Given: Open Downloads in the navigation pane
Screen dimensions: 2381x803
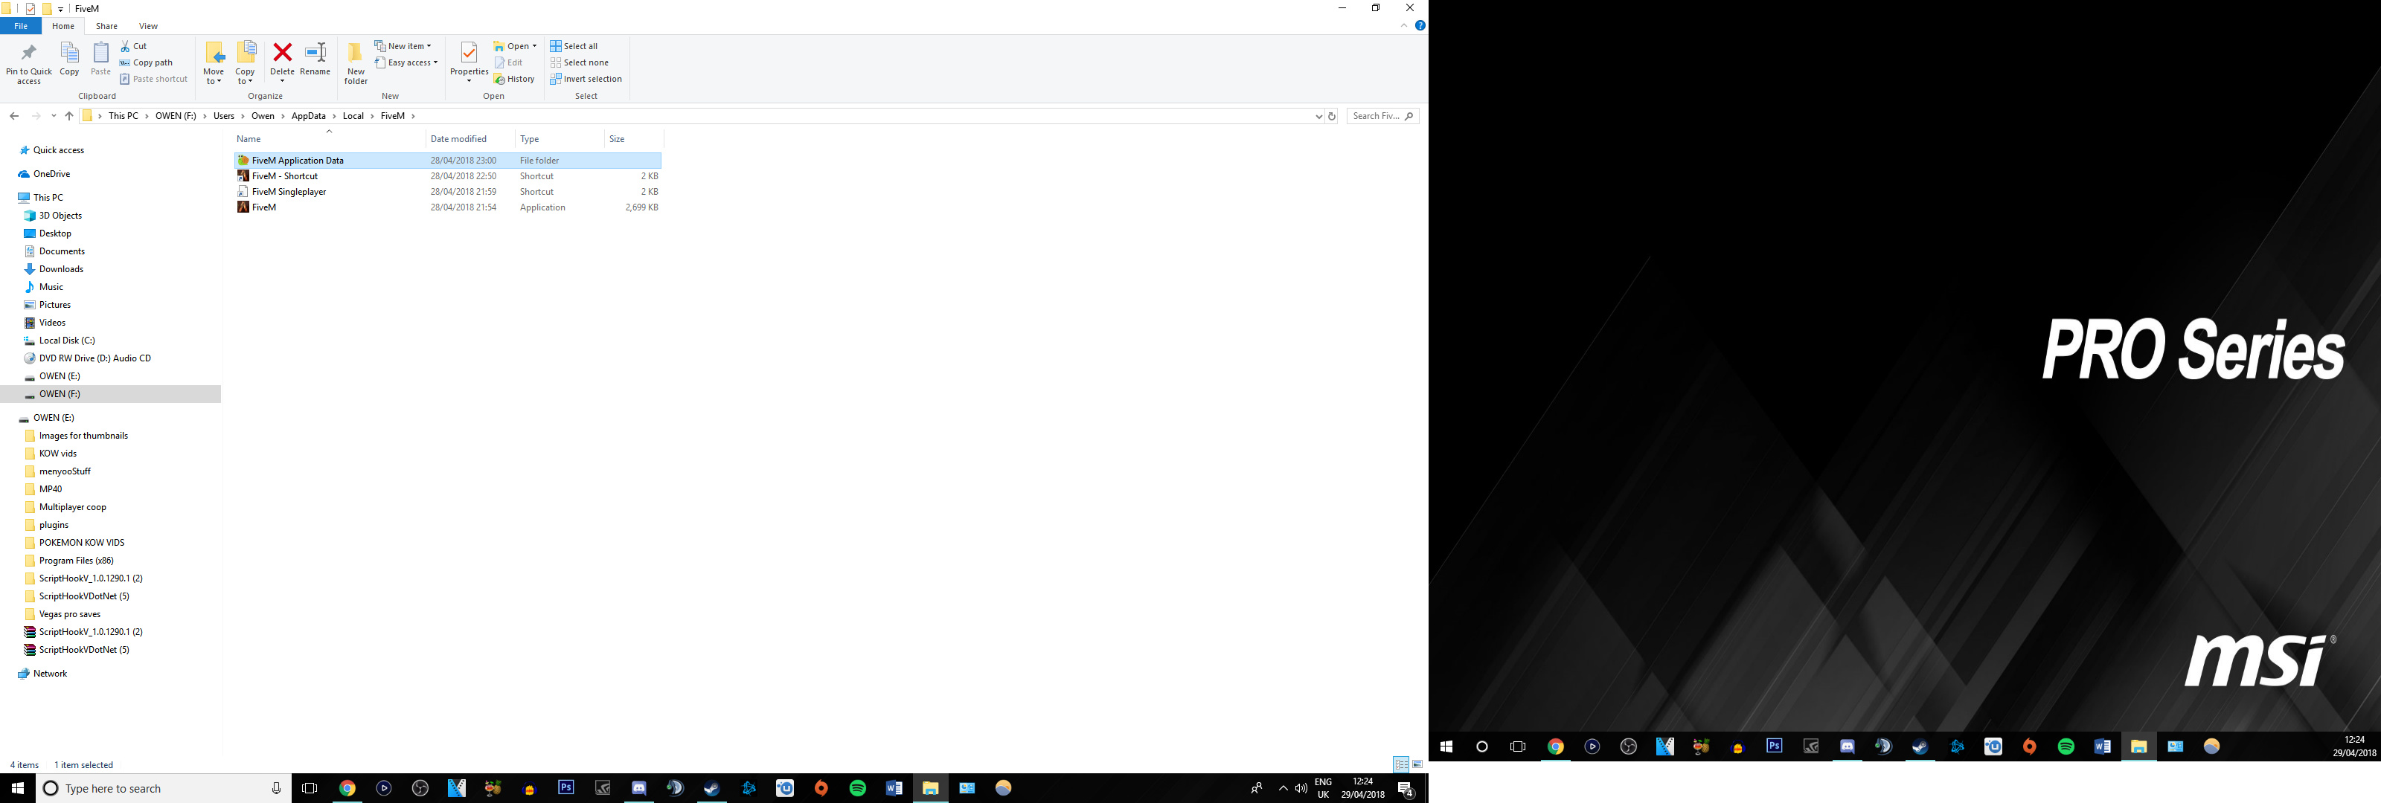Looking at the screenshot, I should click(x=61, y=270).
